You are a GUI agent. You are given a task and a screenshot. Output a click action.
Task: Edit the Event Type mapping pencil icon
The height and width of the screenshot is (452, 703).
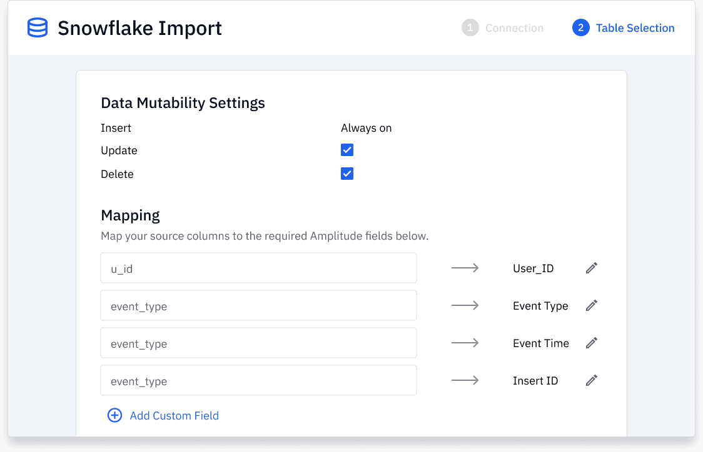[x=591, y=305]
